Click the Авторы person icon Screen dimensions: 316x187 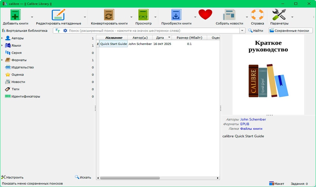8,38
